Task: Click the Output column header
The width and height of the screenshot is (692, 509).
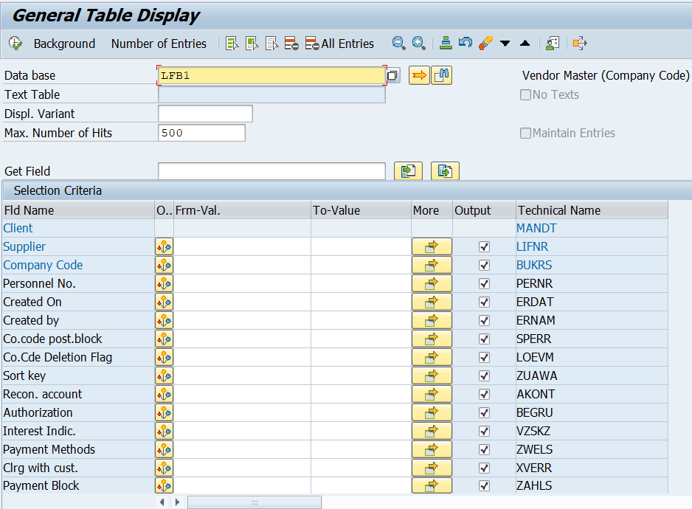Action: tap(484, 210)
